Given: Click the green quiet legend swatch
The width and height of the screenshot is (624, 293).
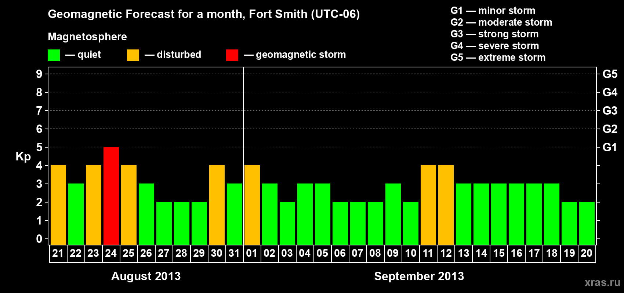Looking at the screenshot, I should [54, 55].
